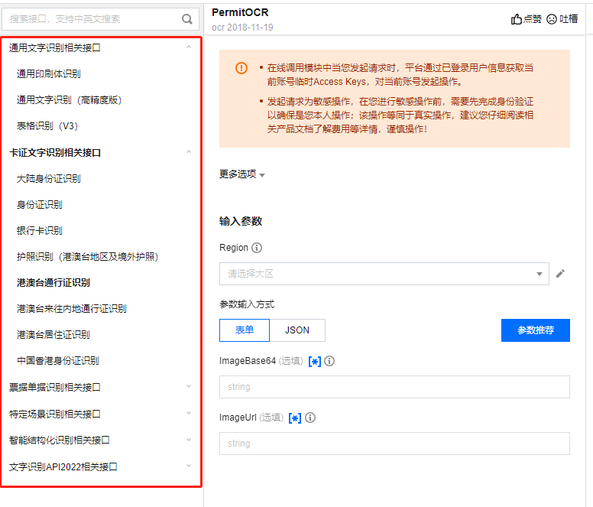This screenshot has width=593, height=507.
Task: Click the pencil edit icon beside Region
Action: click(560, 274)
